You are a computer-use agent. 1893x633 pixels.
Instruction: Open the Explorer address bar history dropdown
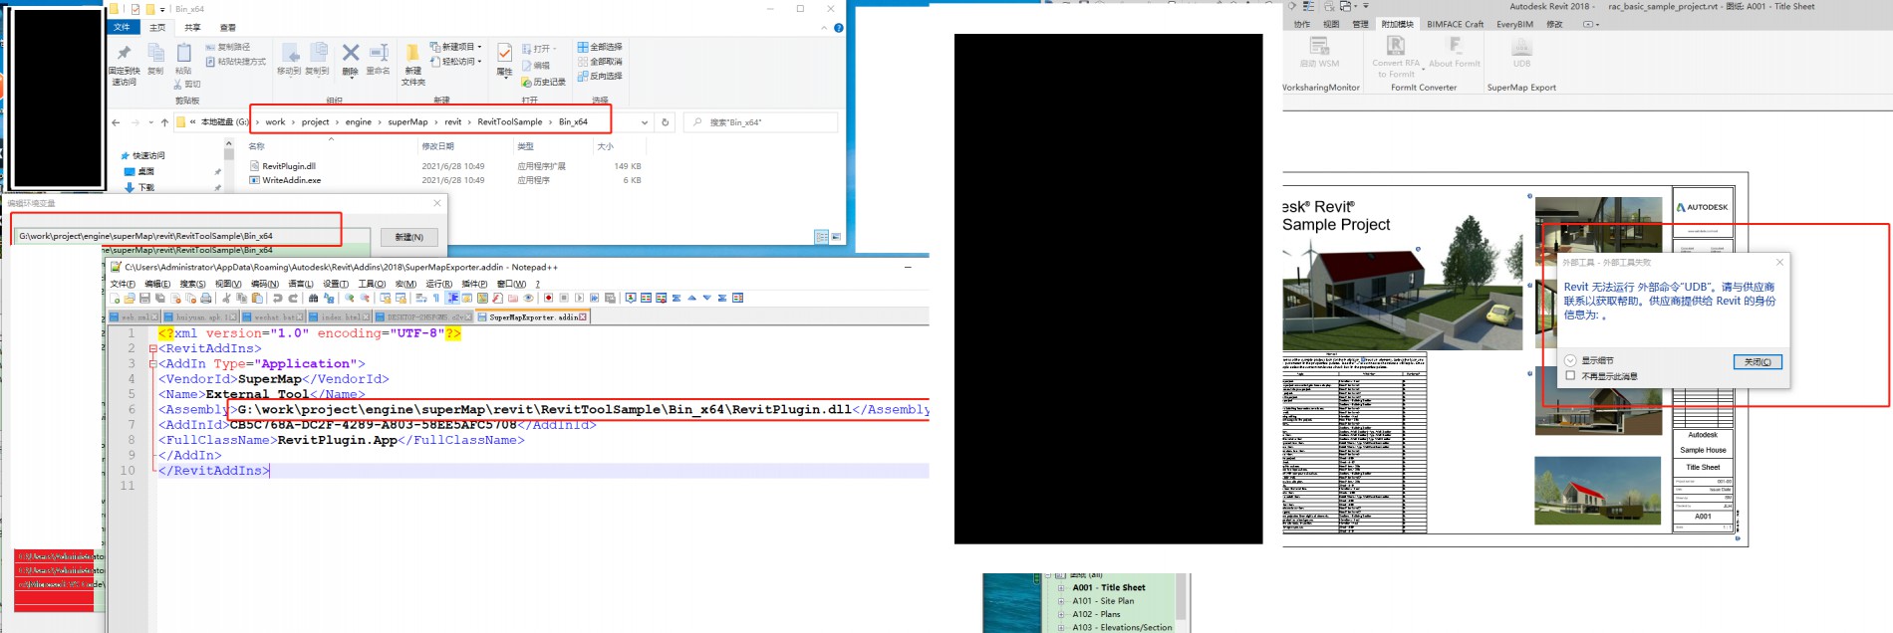645,122
